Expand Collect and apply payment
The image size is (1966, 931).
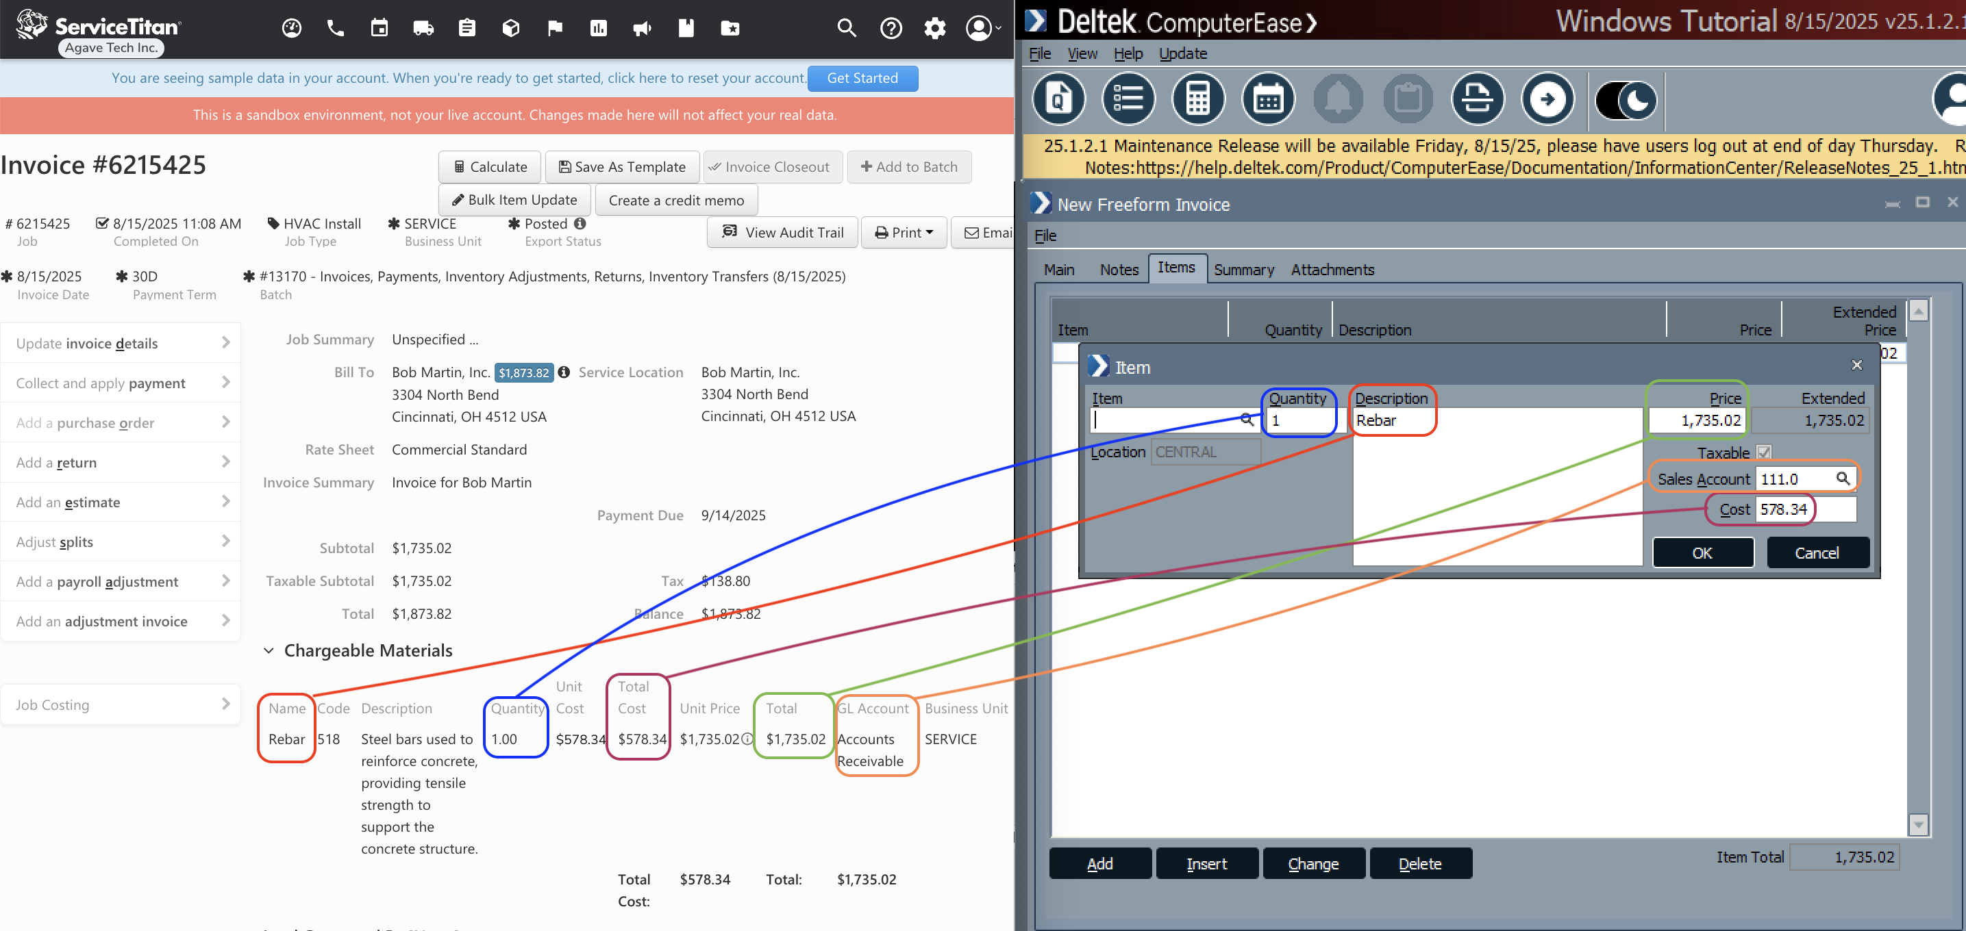tap(121, 383)
